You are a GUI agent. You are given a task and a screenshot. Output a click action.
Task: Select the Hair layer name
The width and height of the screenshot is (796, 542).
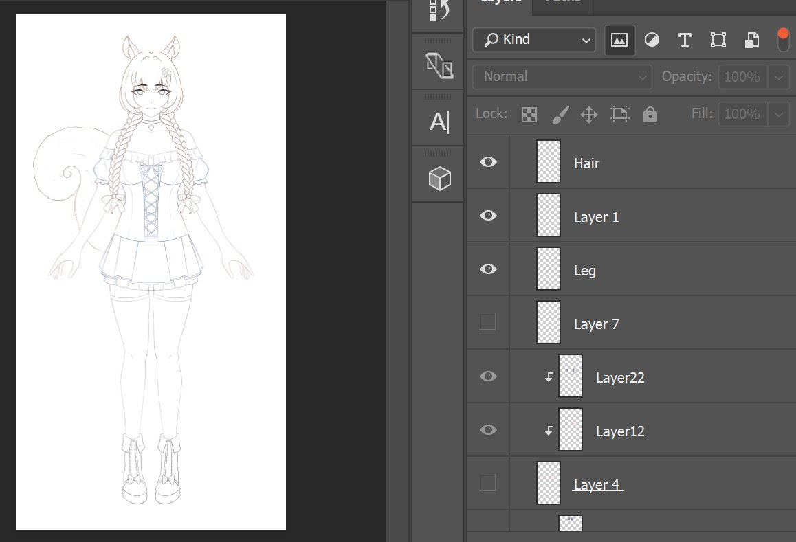pos(586,163)
